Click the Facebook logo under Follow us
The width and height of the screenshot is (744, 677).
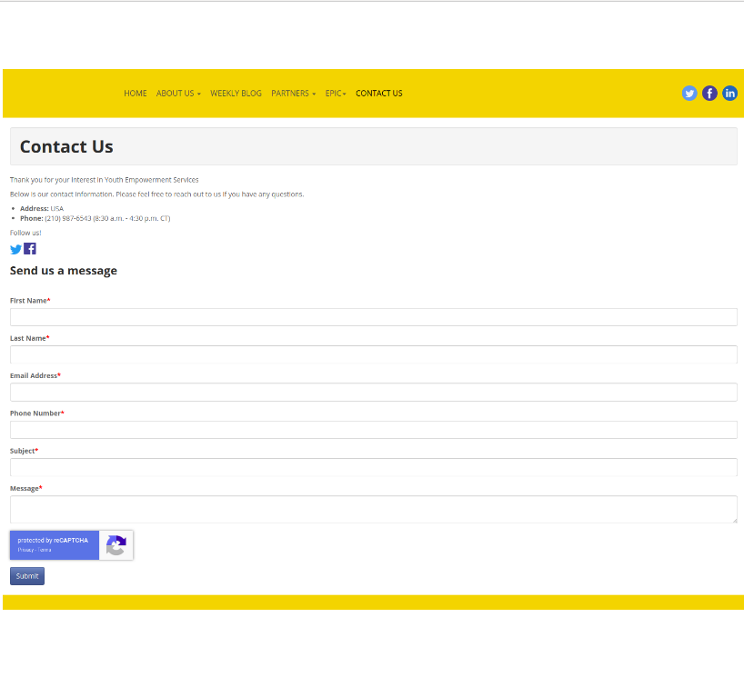click(x=30, y=249)
